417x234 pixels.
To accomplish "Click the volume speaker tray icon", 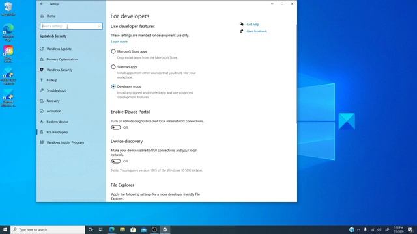I will (379, 229).
